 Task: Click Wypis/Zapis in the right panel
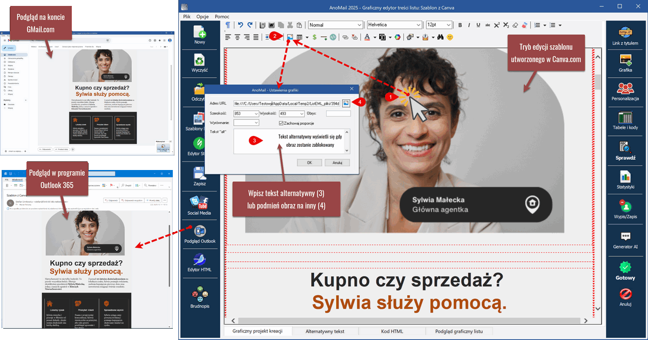(625, 209)
